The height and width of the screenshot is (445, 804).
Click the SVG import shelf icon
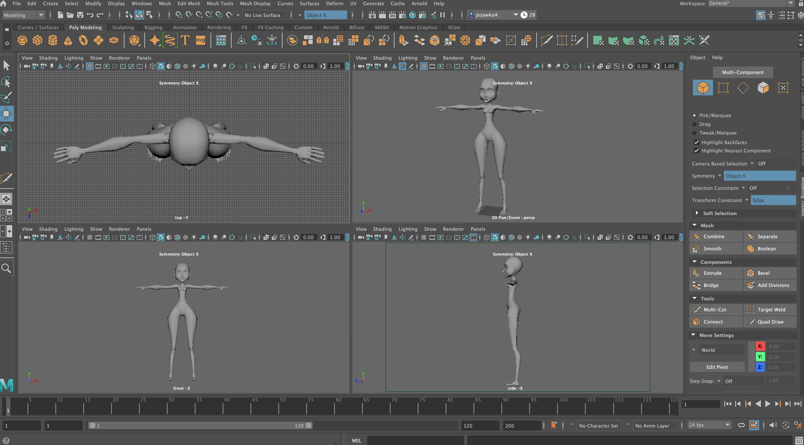(x=200, y=40)
